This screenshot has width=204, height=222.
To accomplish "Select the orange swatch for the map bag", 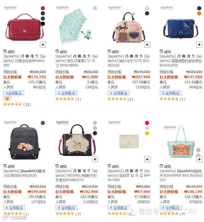I will point(199,13).
